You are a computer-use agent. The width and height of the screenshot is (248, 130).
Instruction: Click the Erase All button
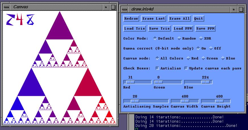click(179, 18)
